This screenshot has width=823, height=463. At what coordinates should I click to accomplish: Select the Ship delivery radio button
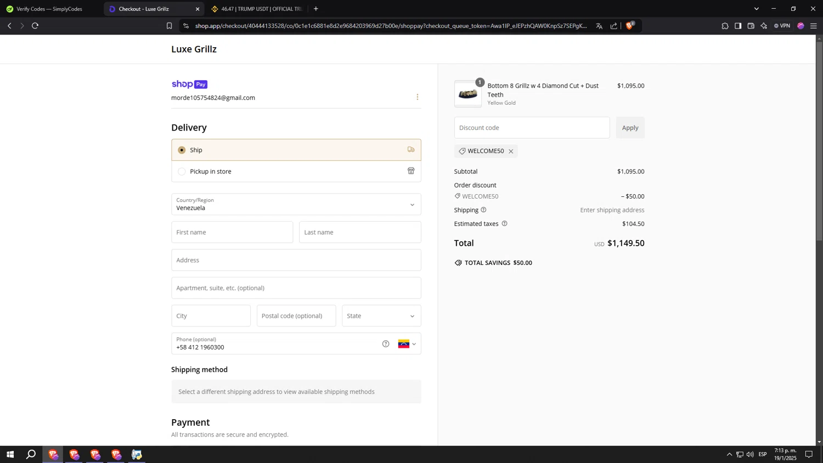pyautogui.click(x=182, y=150)
